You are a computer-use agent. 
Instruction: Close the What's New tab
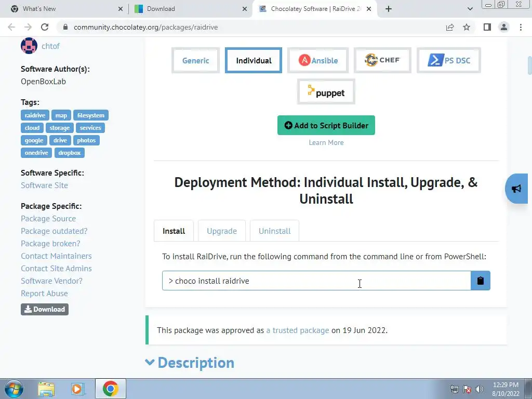click(121, 9)
